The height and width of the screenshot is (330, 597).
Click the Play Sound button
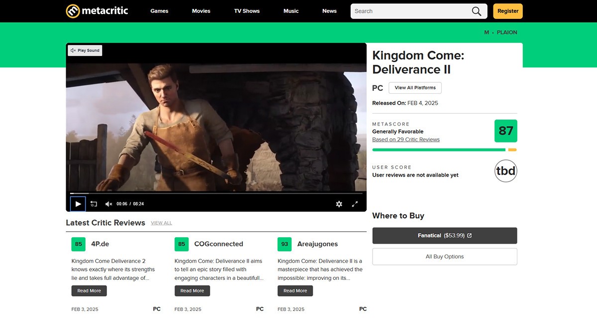pyautogui.click(x=85, y=51)
